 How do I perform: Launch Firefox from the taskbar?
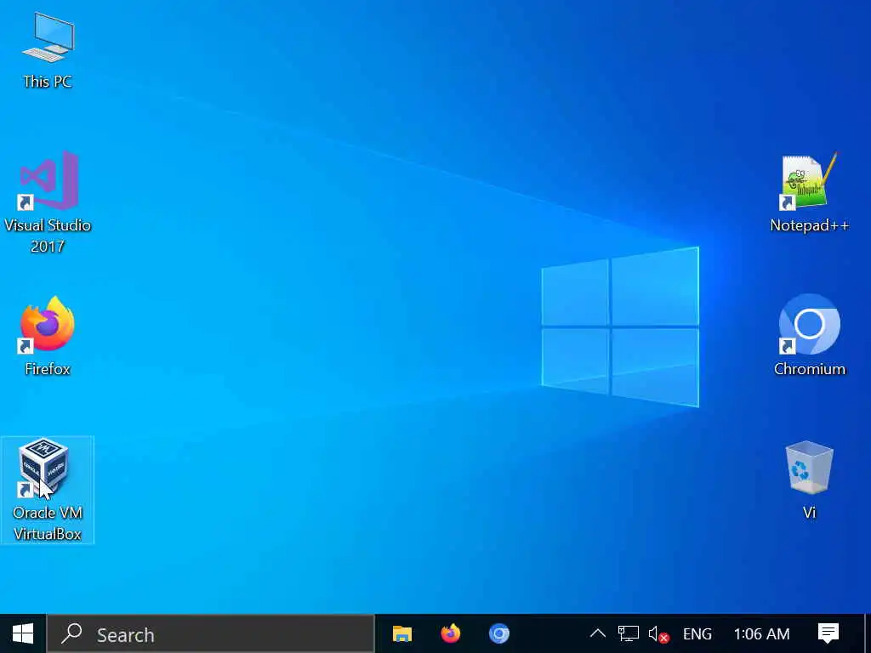[x=451, y=633]
